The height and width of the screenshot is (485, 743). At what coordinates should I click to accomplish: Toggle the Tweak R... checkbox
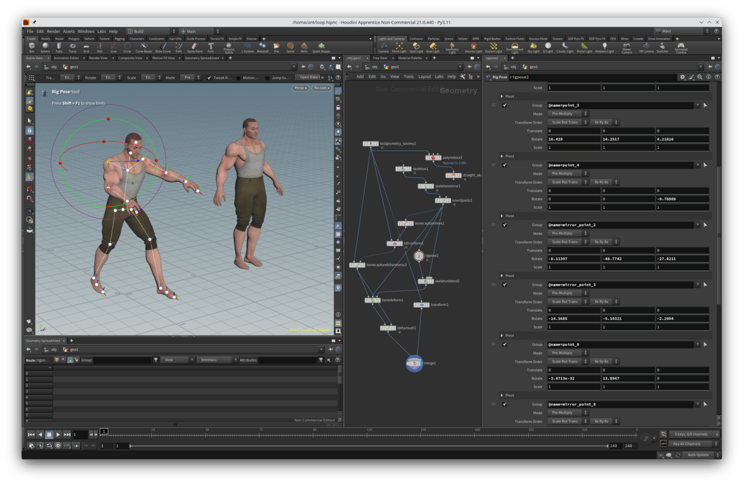pos(208,78)
